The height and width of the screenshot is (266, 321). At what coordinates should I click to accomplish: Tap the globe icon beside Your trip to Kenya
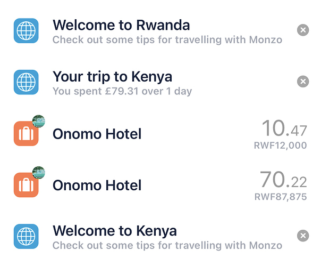(x=26, y=82)
